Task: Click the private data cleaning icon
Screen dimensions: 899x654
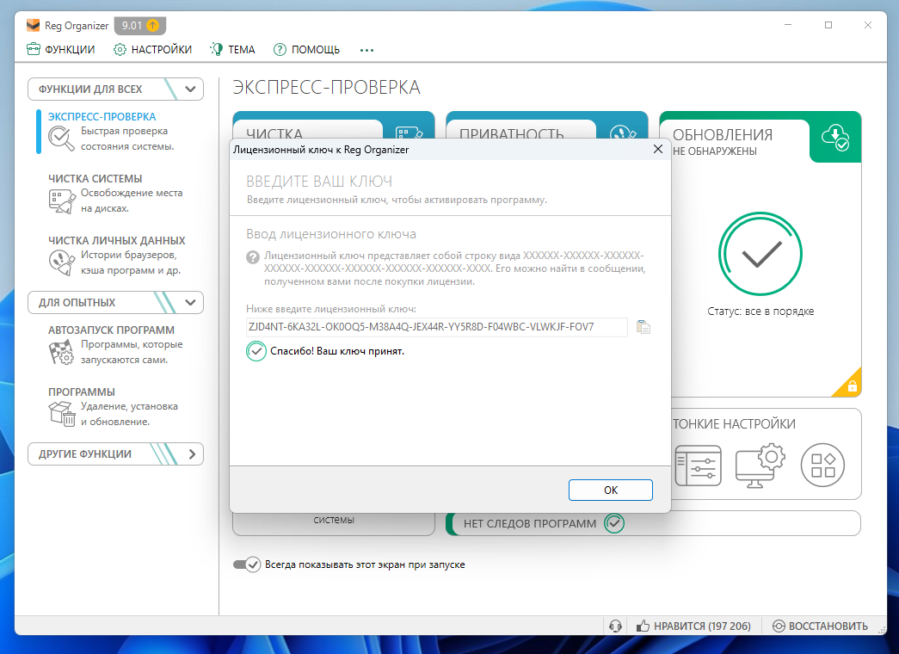Action: click(61, 263)
